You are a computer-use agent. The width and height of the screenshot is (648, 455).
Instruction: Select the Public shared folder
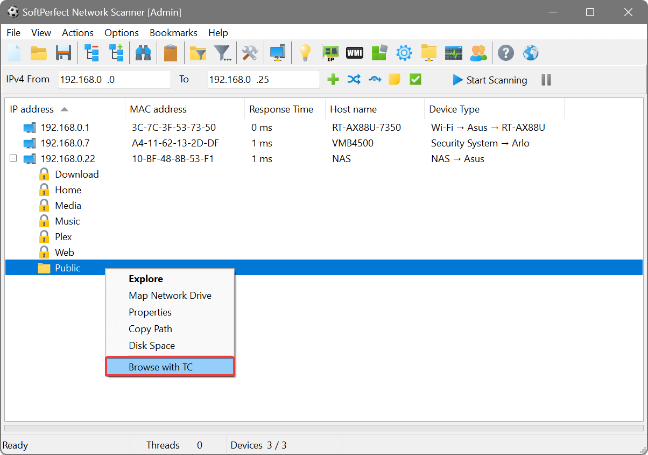point(324,268)
